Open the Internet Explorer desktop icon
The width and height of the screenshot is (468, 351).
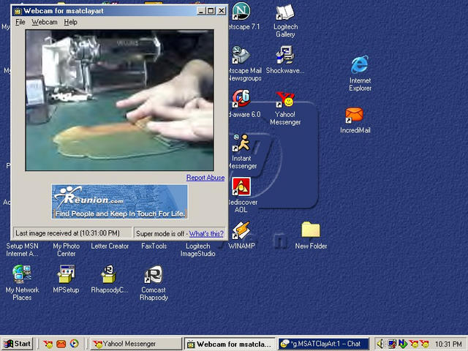[360, 65]
